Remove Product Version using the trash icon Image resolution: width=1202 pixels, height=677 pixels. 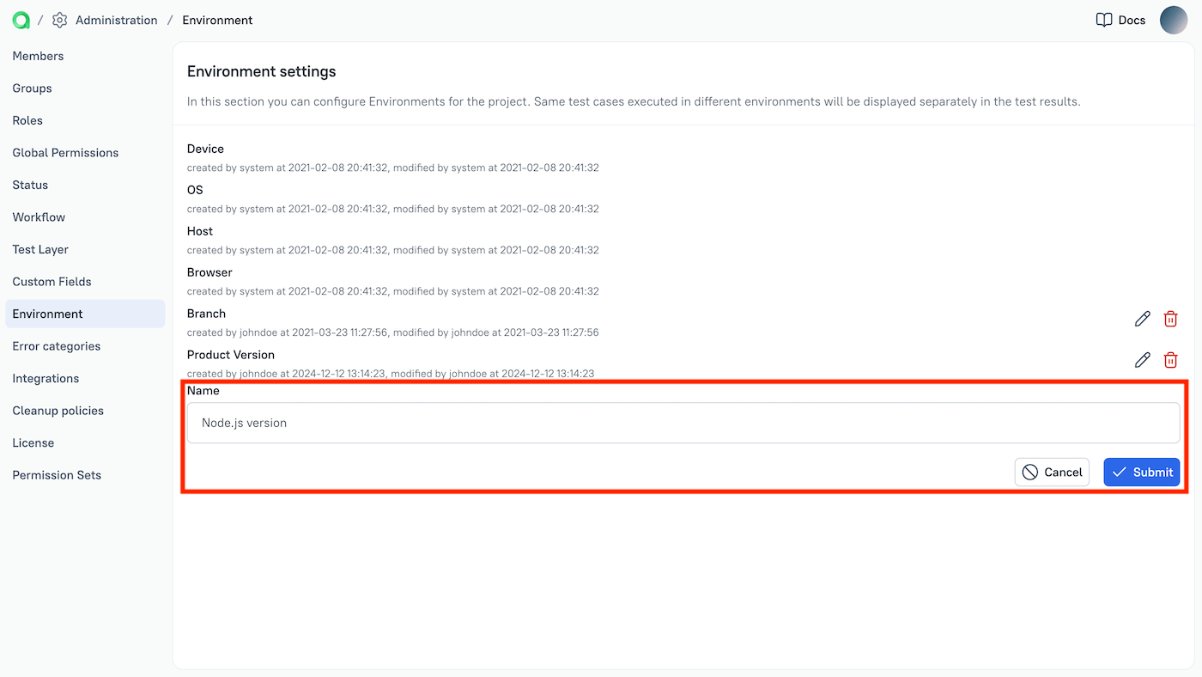pyautogui.click(x=1170, y=360)
